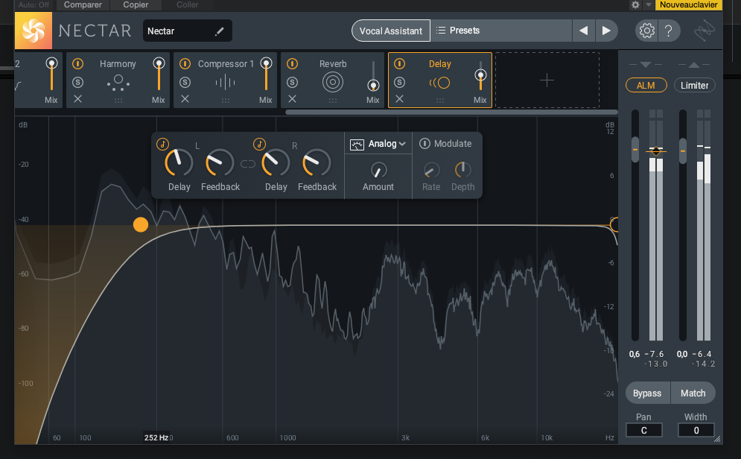The image size is (741, 459).
Task: Select the Copier menu item
Action: [135, 5]
